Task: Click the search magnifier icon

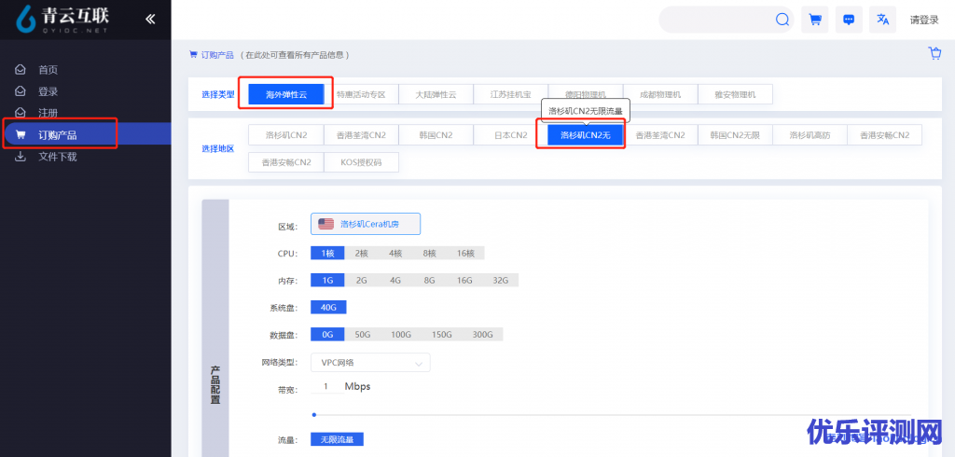Action: tap(782, 20)
